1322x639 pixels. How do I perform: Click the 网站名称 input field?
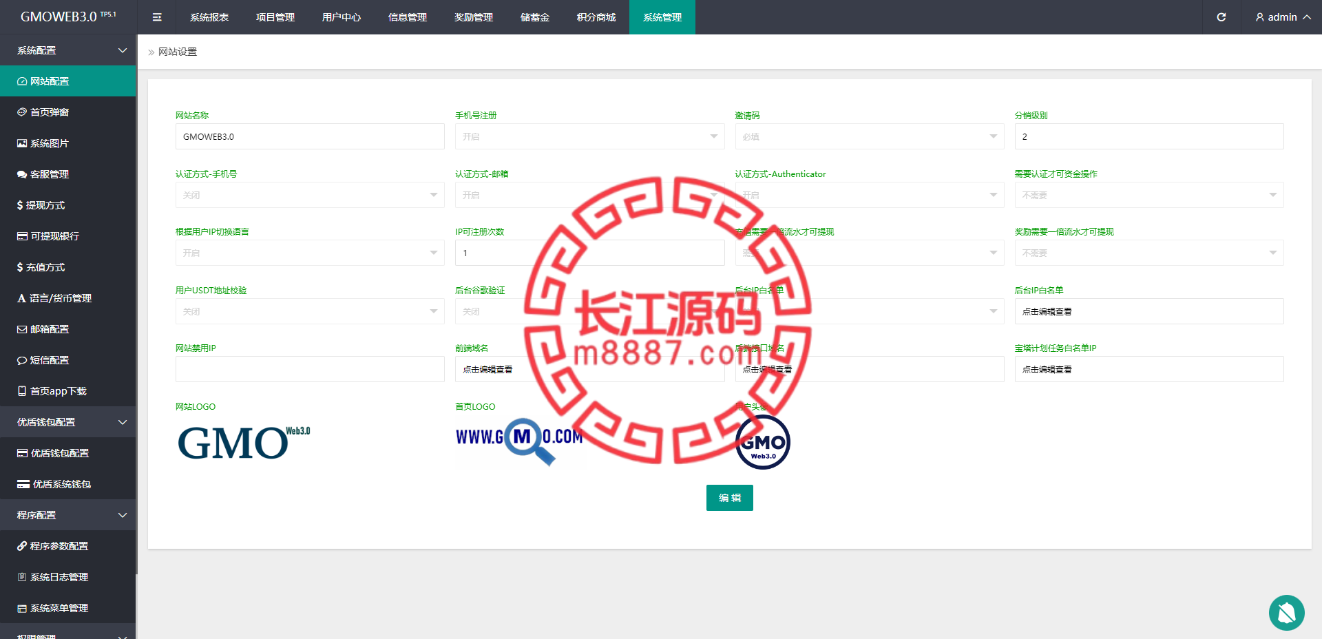pyautogui.click(x=310, y=136)
